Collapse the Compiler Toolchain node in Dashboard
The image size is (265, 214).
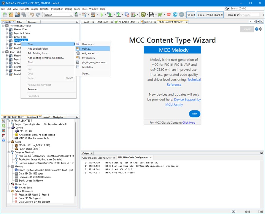tap(9, 152)
